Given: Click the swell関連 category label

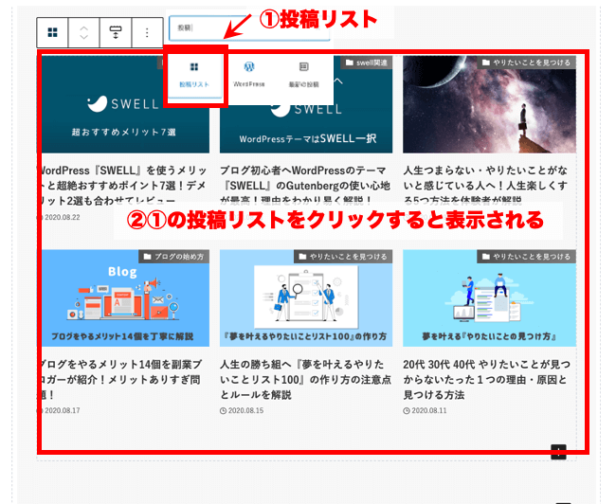Looking at the screenshot, I should tap(367, 63).
